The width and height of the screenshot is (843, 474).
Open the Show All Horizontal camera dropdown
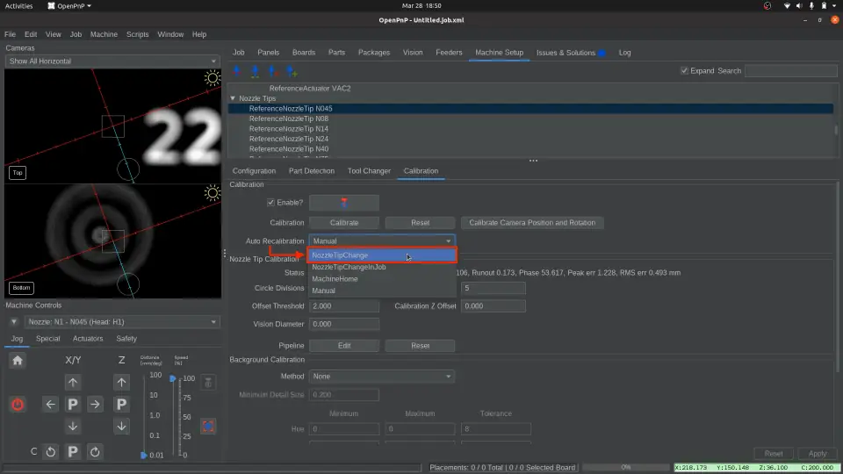pos(112,61)
